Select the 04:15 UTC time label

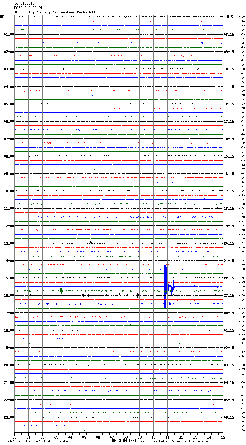229,383
